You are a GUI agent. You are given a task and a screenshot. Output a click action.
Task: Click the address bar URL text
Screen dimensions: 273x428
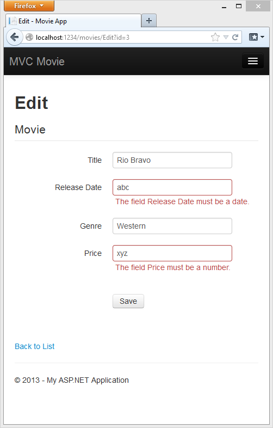83,38
